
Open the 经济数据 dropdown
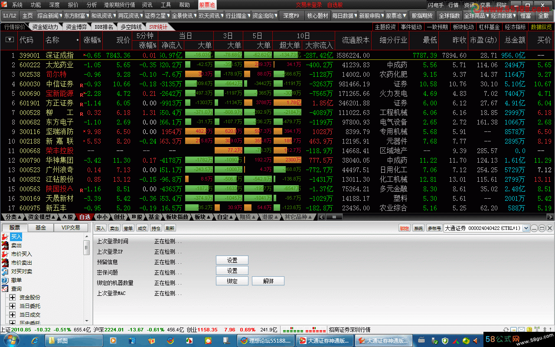coord(503,16)
